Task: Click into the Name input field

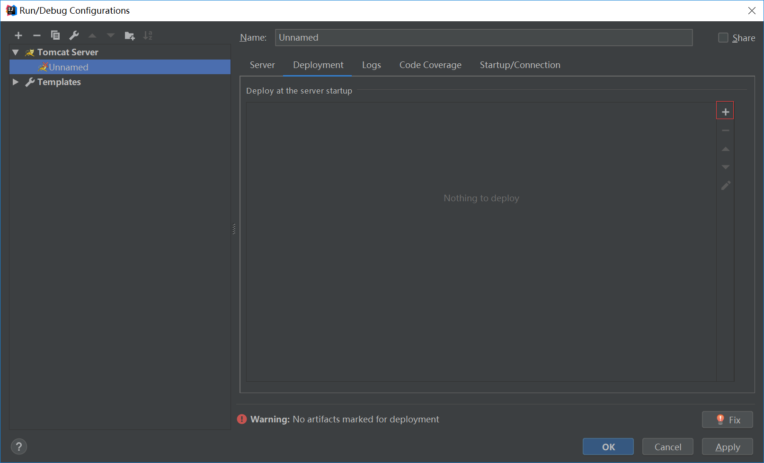Action: pyautogui.click(x=484, y=38)
